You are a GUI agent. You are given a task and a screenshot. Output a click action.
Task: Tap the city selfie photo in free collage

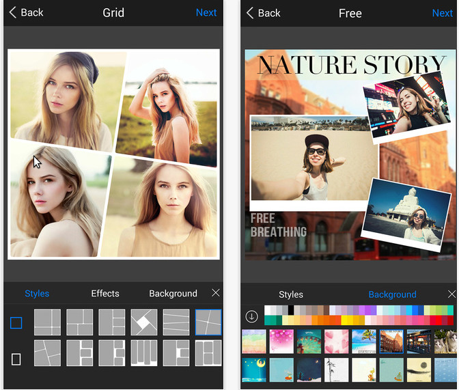(x=408, y=109)
